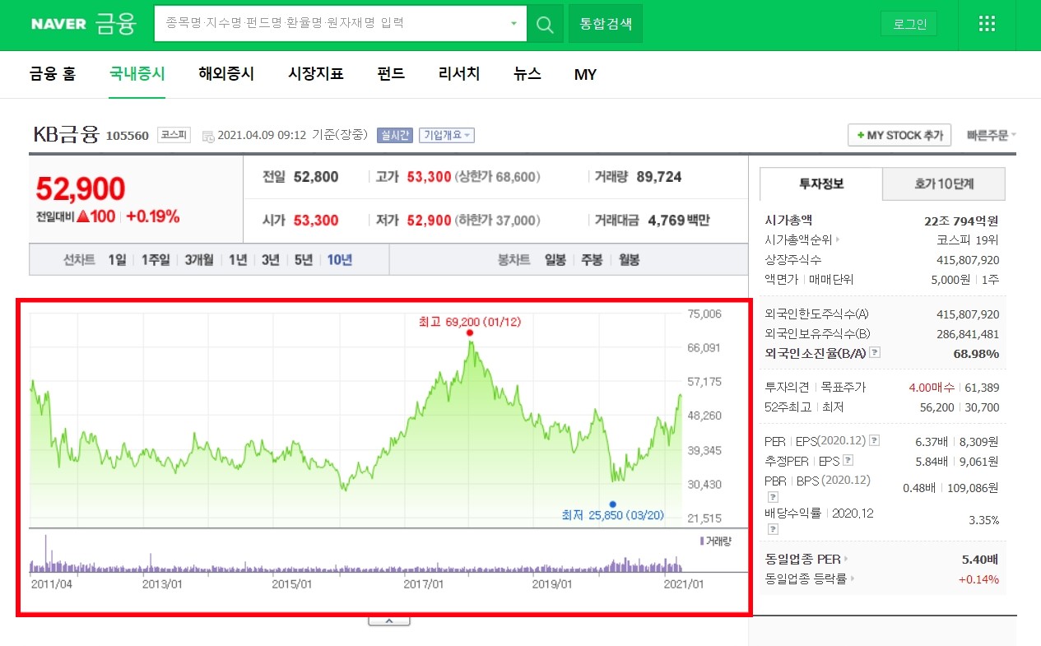Open the 국내증시 menu
1041x646 pixels.
137,74
